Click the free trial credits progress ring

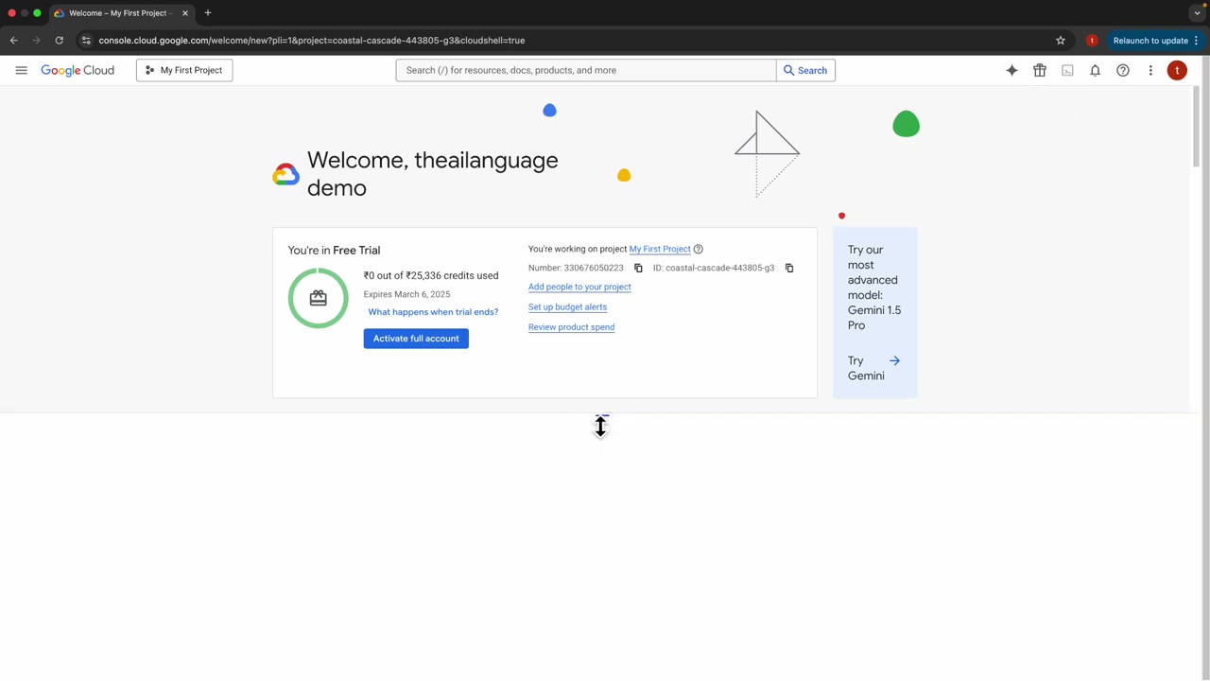[318, 298]
